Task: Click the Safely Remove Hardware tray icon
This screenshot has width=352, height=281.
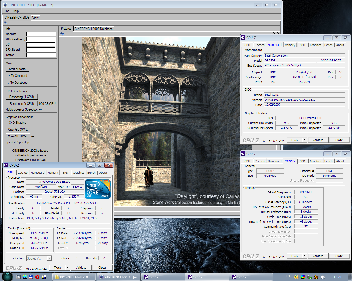Action: 309,277
